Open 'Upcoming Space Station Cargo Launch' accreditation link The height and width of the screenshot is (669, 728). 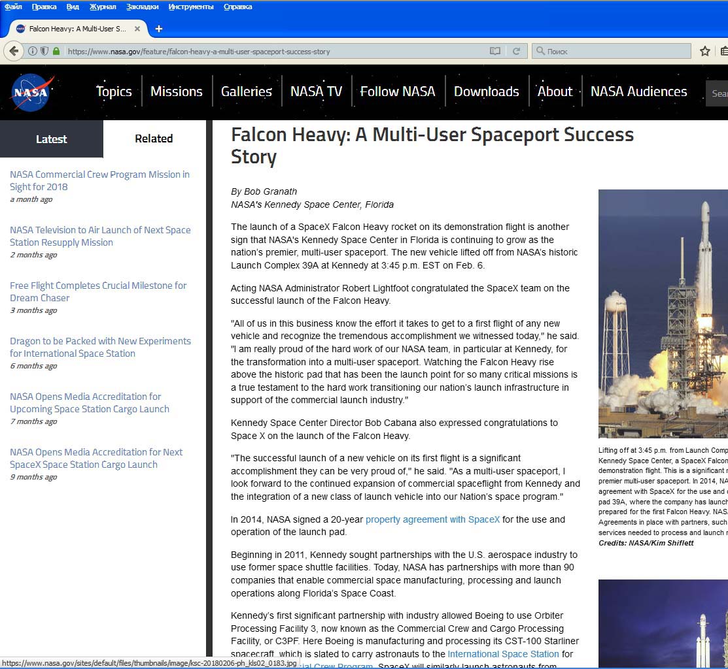(x=90, y=403)
